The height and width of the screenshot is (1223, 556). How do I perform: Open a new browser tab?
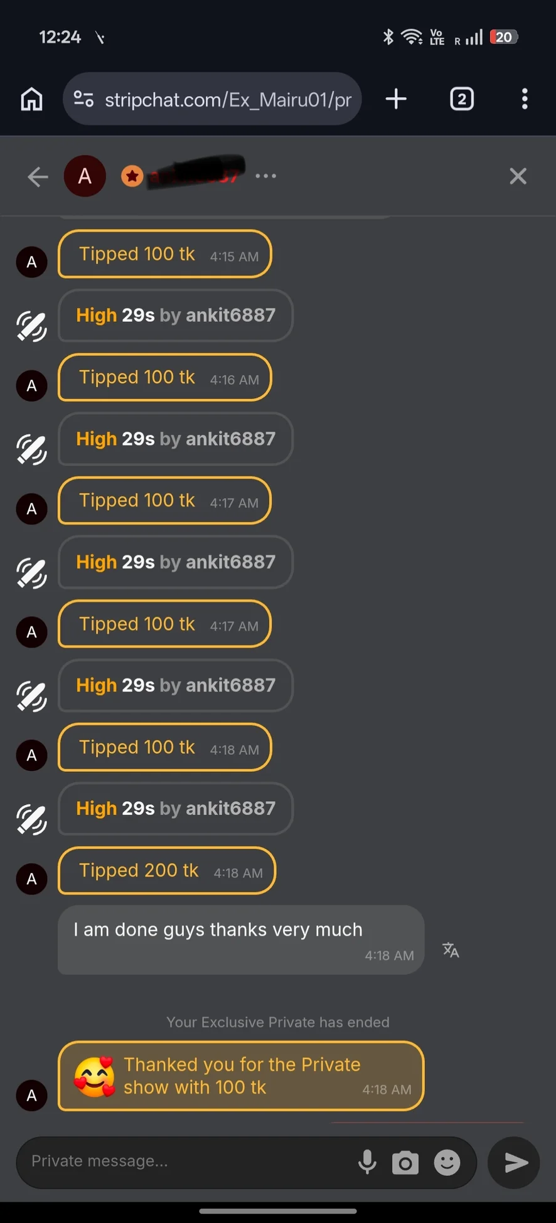(x=396, y=99)
